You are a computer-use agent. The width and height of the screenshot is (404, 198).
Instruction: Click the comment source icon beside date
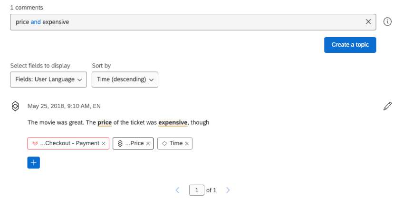15,106
